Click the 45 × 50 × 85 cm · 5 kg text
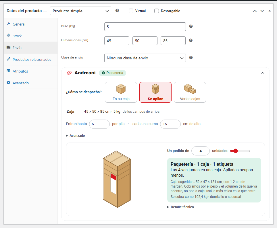This screenshot has width=277, height=228. [x=102, y=112]
